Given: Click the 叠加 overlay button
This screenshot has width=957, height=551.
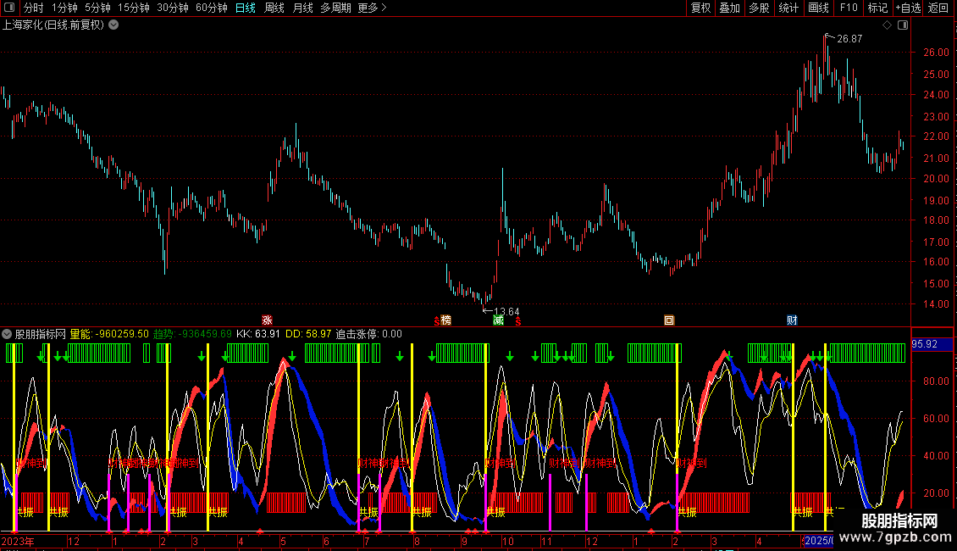Looking at the screenshot, I should tap(729, 8).
